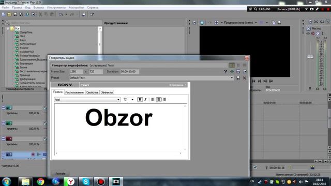Click the What's This help icon

[x=92, y=14]
